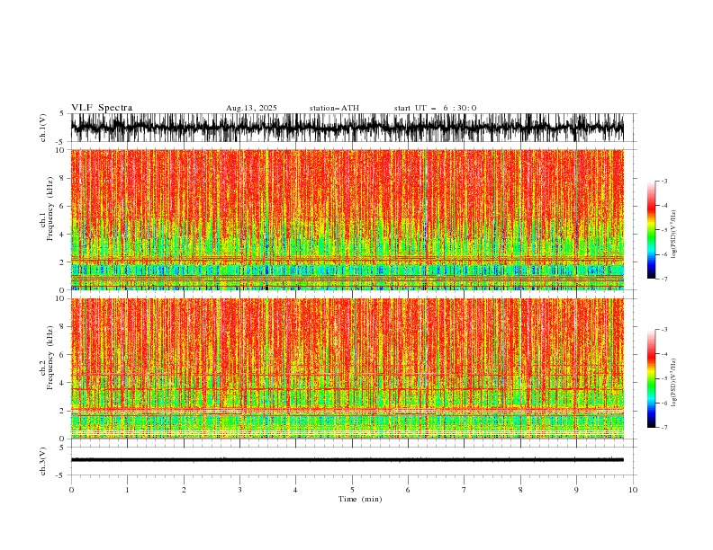This screenshot has height=550, width=713.
Task: Click the ch.3 voltage waveform trace
Action: pyautogui.click(x=347, y=460)
